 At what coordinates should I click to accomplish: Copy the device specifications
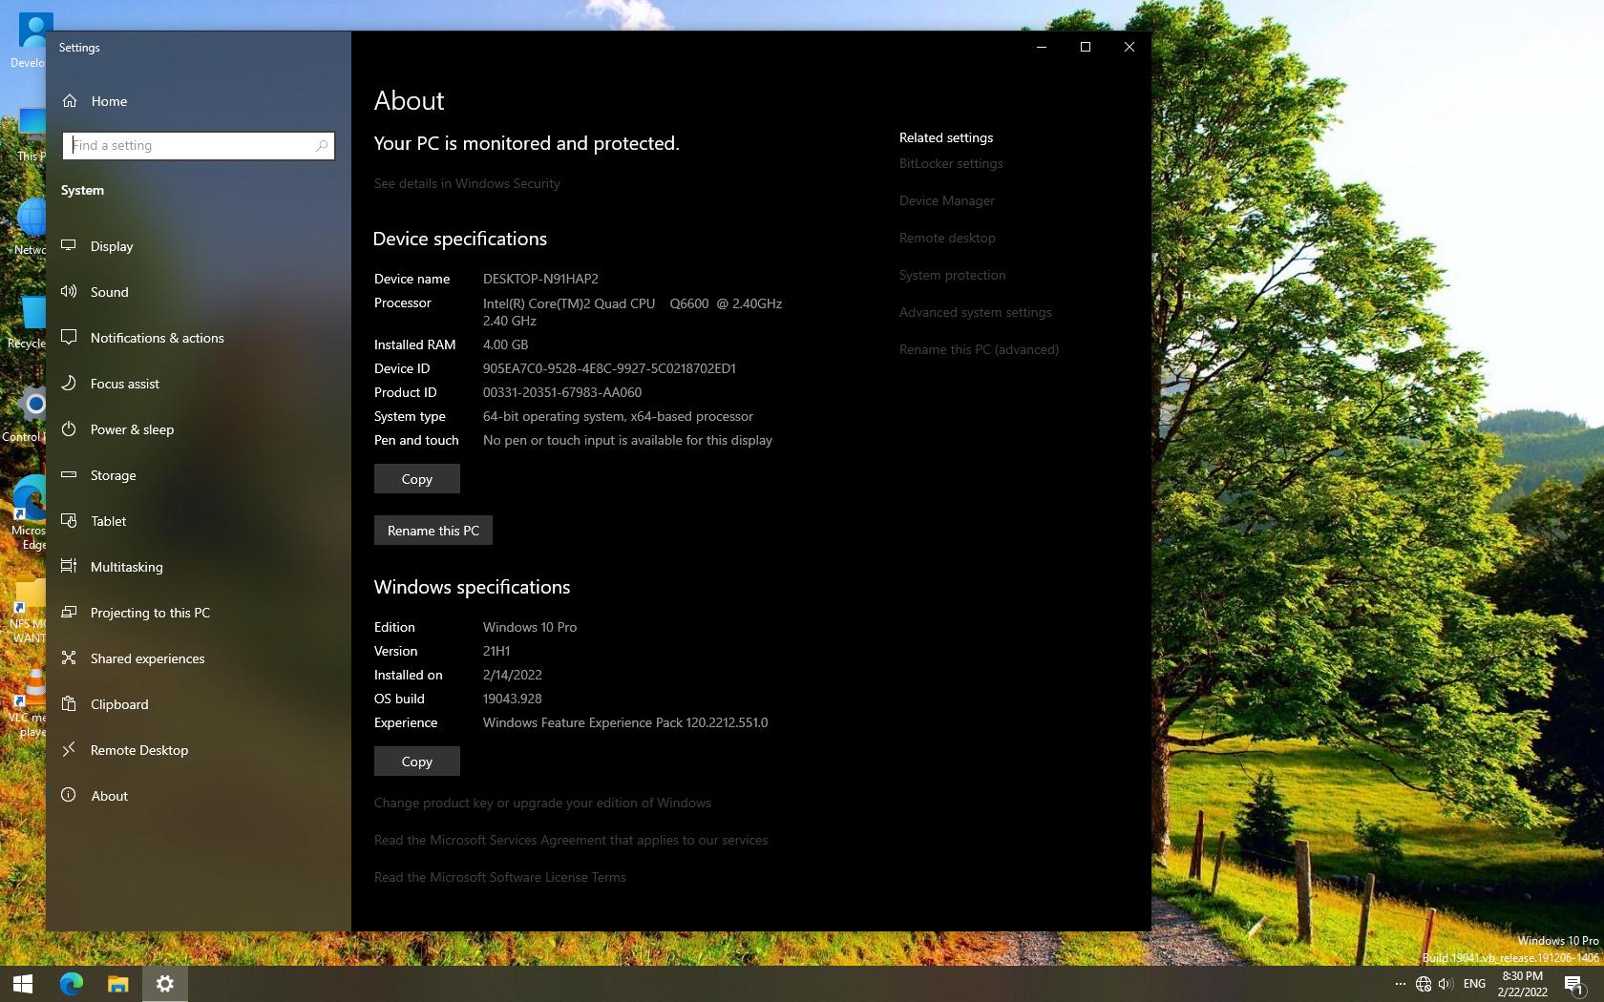(417, 479)
